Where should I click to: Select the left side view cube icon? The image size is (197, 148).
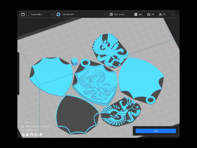[36, 135]
